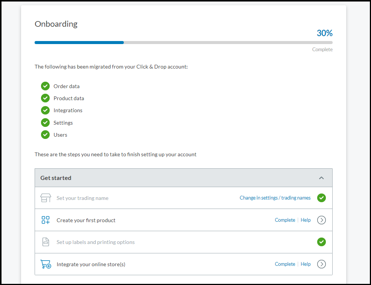This screenshot has height=285, width=371.
Task: Click the onboarding progress bar
Action: point(184,43)
